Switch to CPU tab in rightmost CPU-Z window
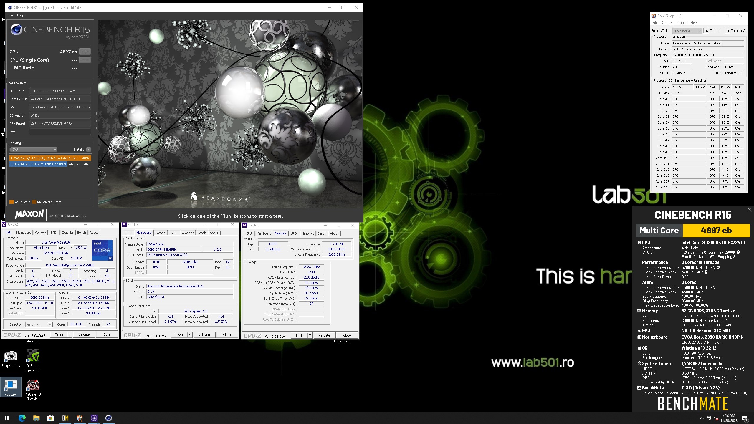The image size is (754, 424). click(x=249, y=233)
